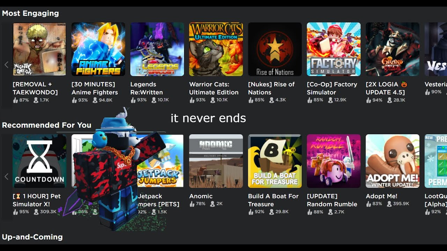Open the Countdown hourglass Pet Simulator X tile
The height and width of the screenshot is (251, 447).
[x=39, y=161]
